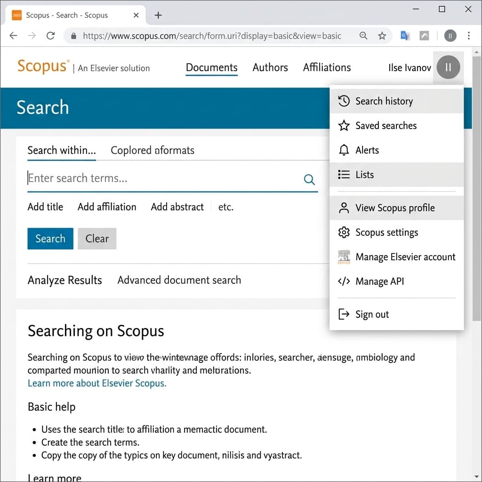Click the code brackets icon beside Manage API
Image resolution: width=482 pixels, height=482 pixels.
[344, 281]
